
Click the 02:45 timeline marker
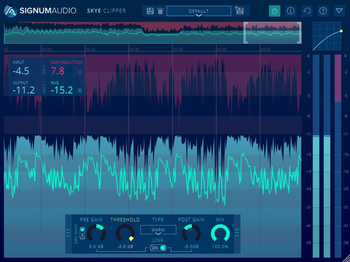point(222,49)
